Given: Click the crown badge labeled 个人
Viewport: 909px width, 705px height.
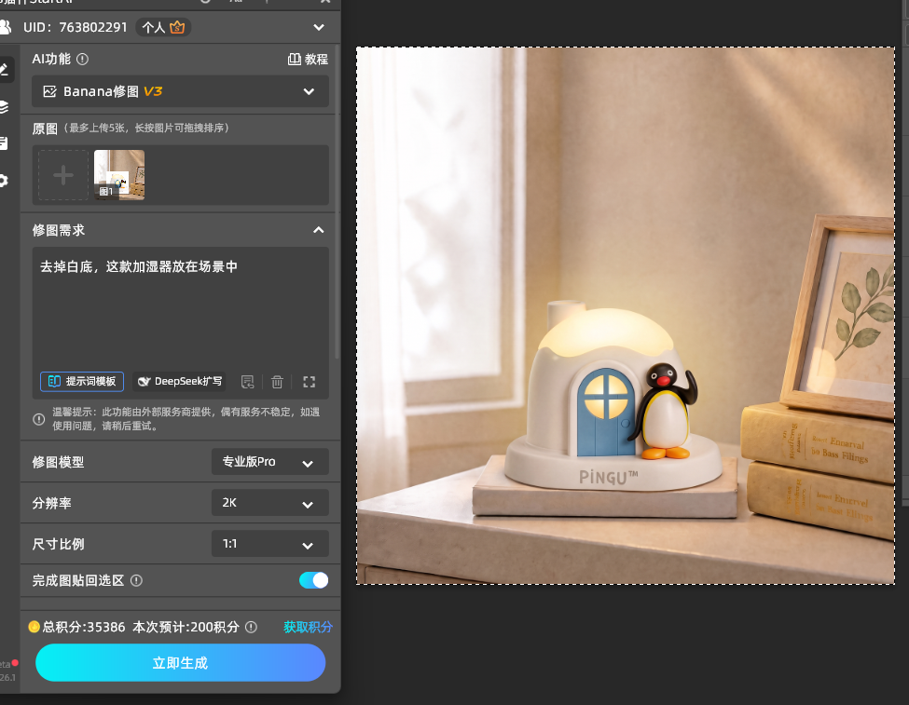Looking at the screenshot, I should pos(163,27).
